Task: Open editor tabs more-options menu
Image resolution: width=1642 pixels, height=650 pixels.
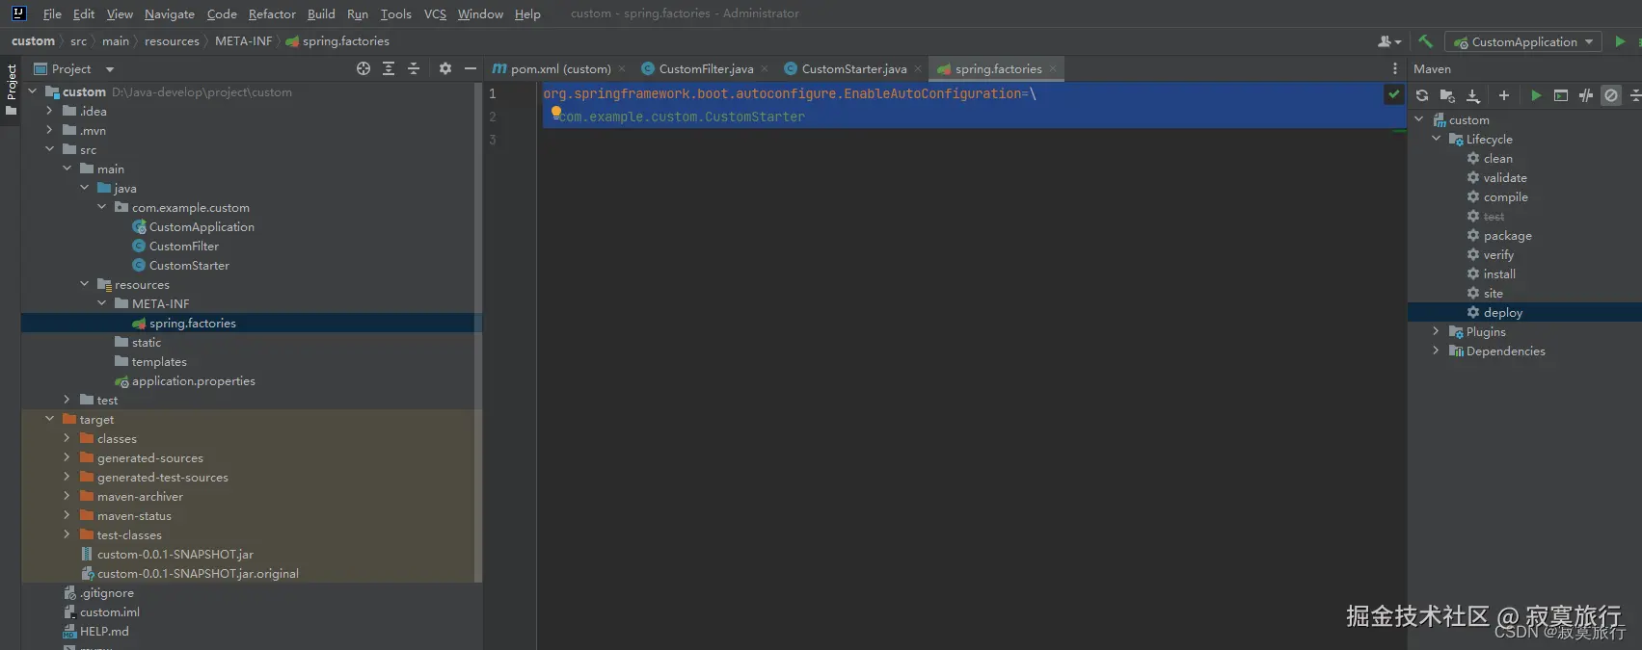Action: click(x=1395, y=68)
